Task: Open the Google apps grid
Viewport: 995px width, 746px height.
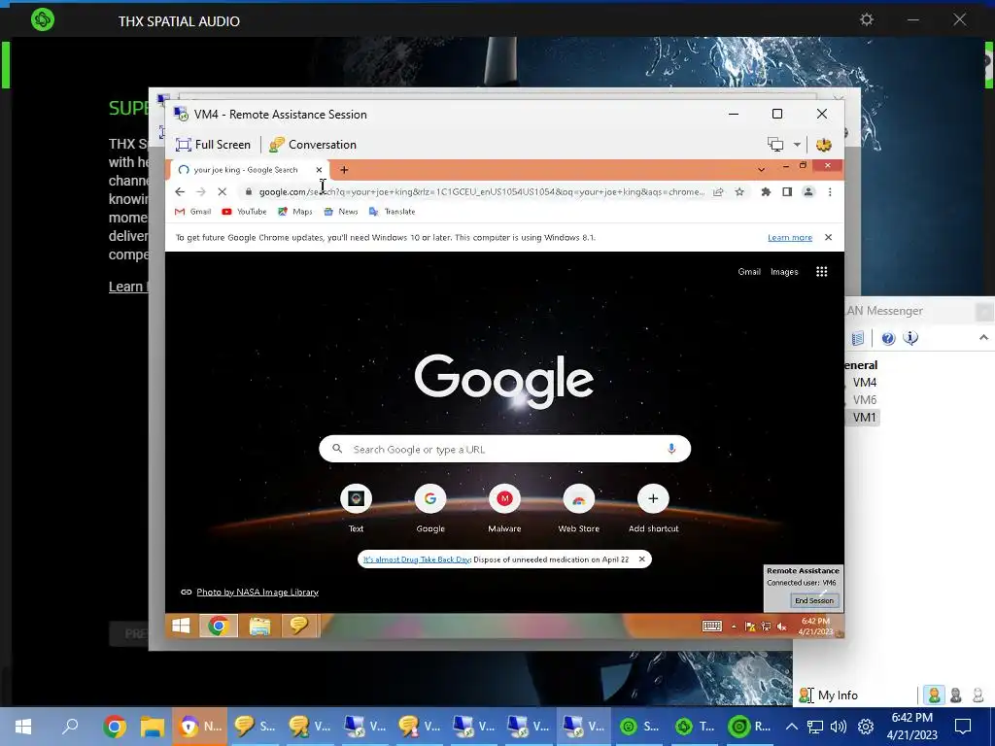Action: click(822, 272)
